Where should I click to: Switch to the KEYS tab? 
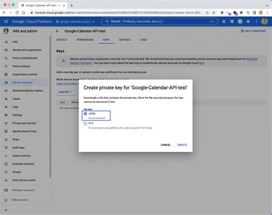(x=106, y=40)
